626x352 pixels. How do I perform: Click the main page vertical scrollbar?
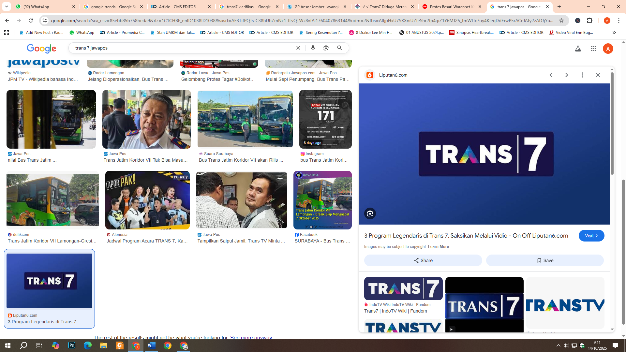(x=623, y=252)
